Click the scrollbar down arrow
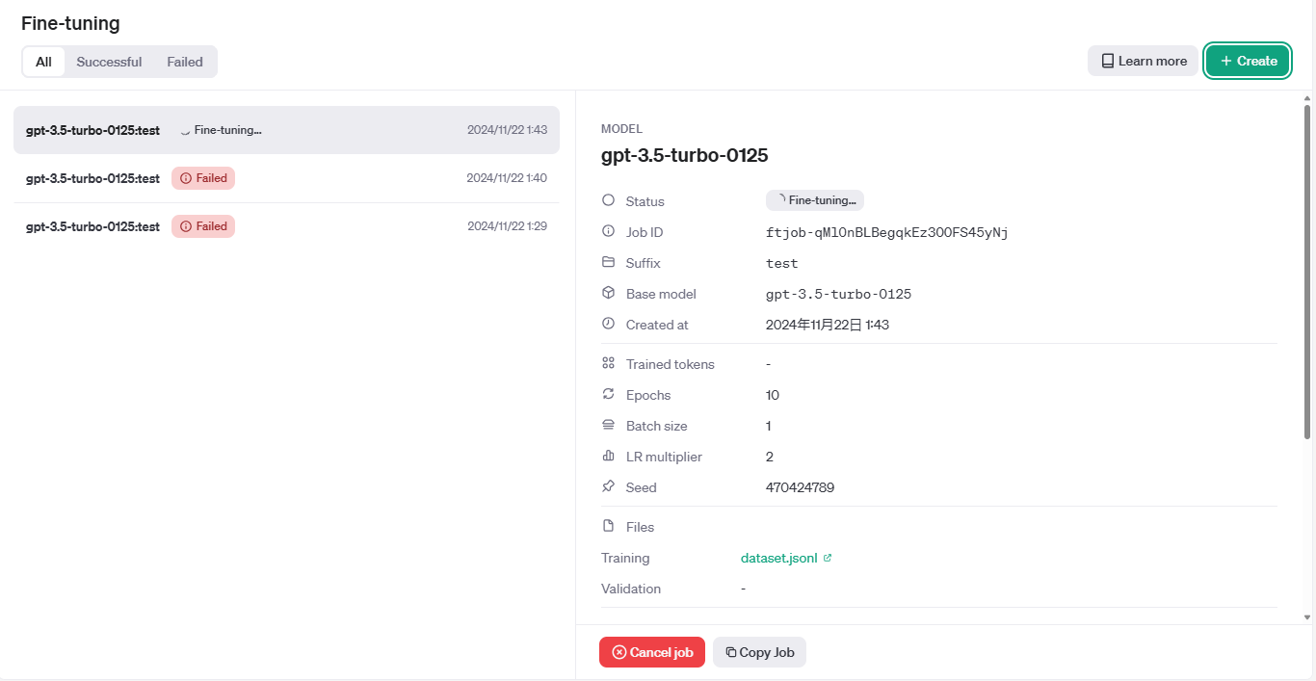Screen dimensions: 1316x681 coord(1307,617)
